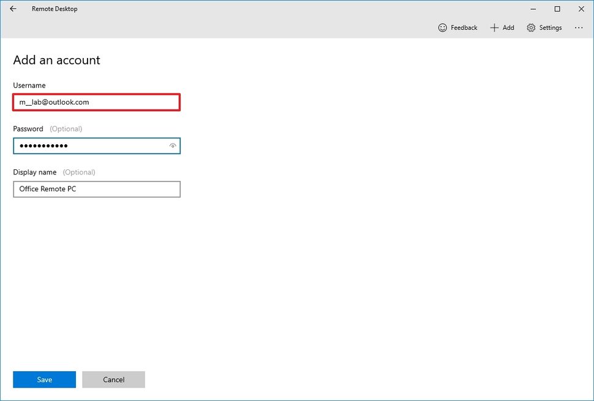This screenshot has height=401, width=594.
Task: Cancel the Add an account form
Action: point(113,379)
